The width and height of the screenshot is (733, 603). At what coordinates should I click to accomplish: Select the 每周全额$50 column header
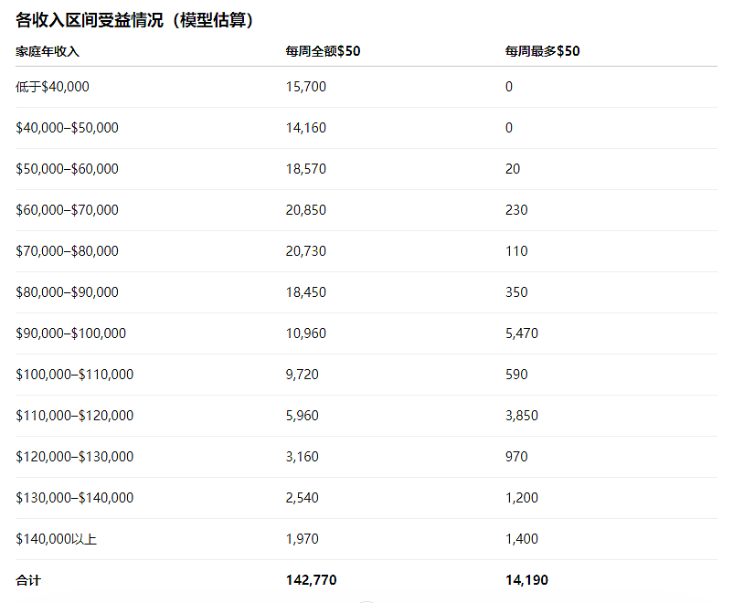point(323,51)
